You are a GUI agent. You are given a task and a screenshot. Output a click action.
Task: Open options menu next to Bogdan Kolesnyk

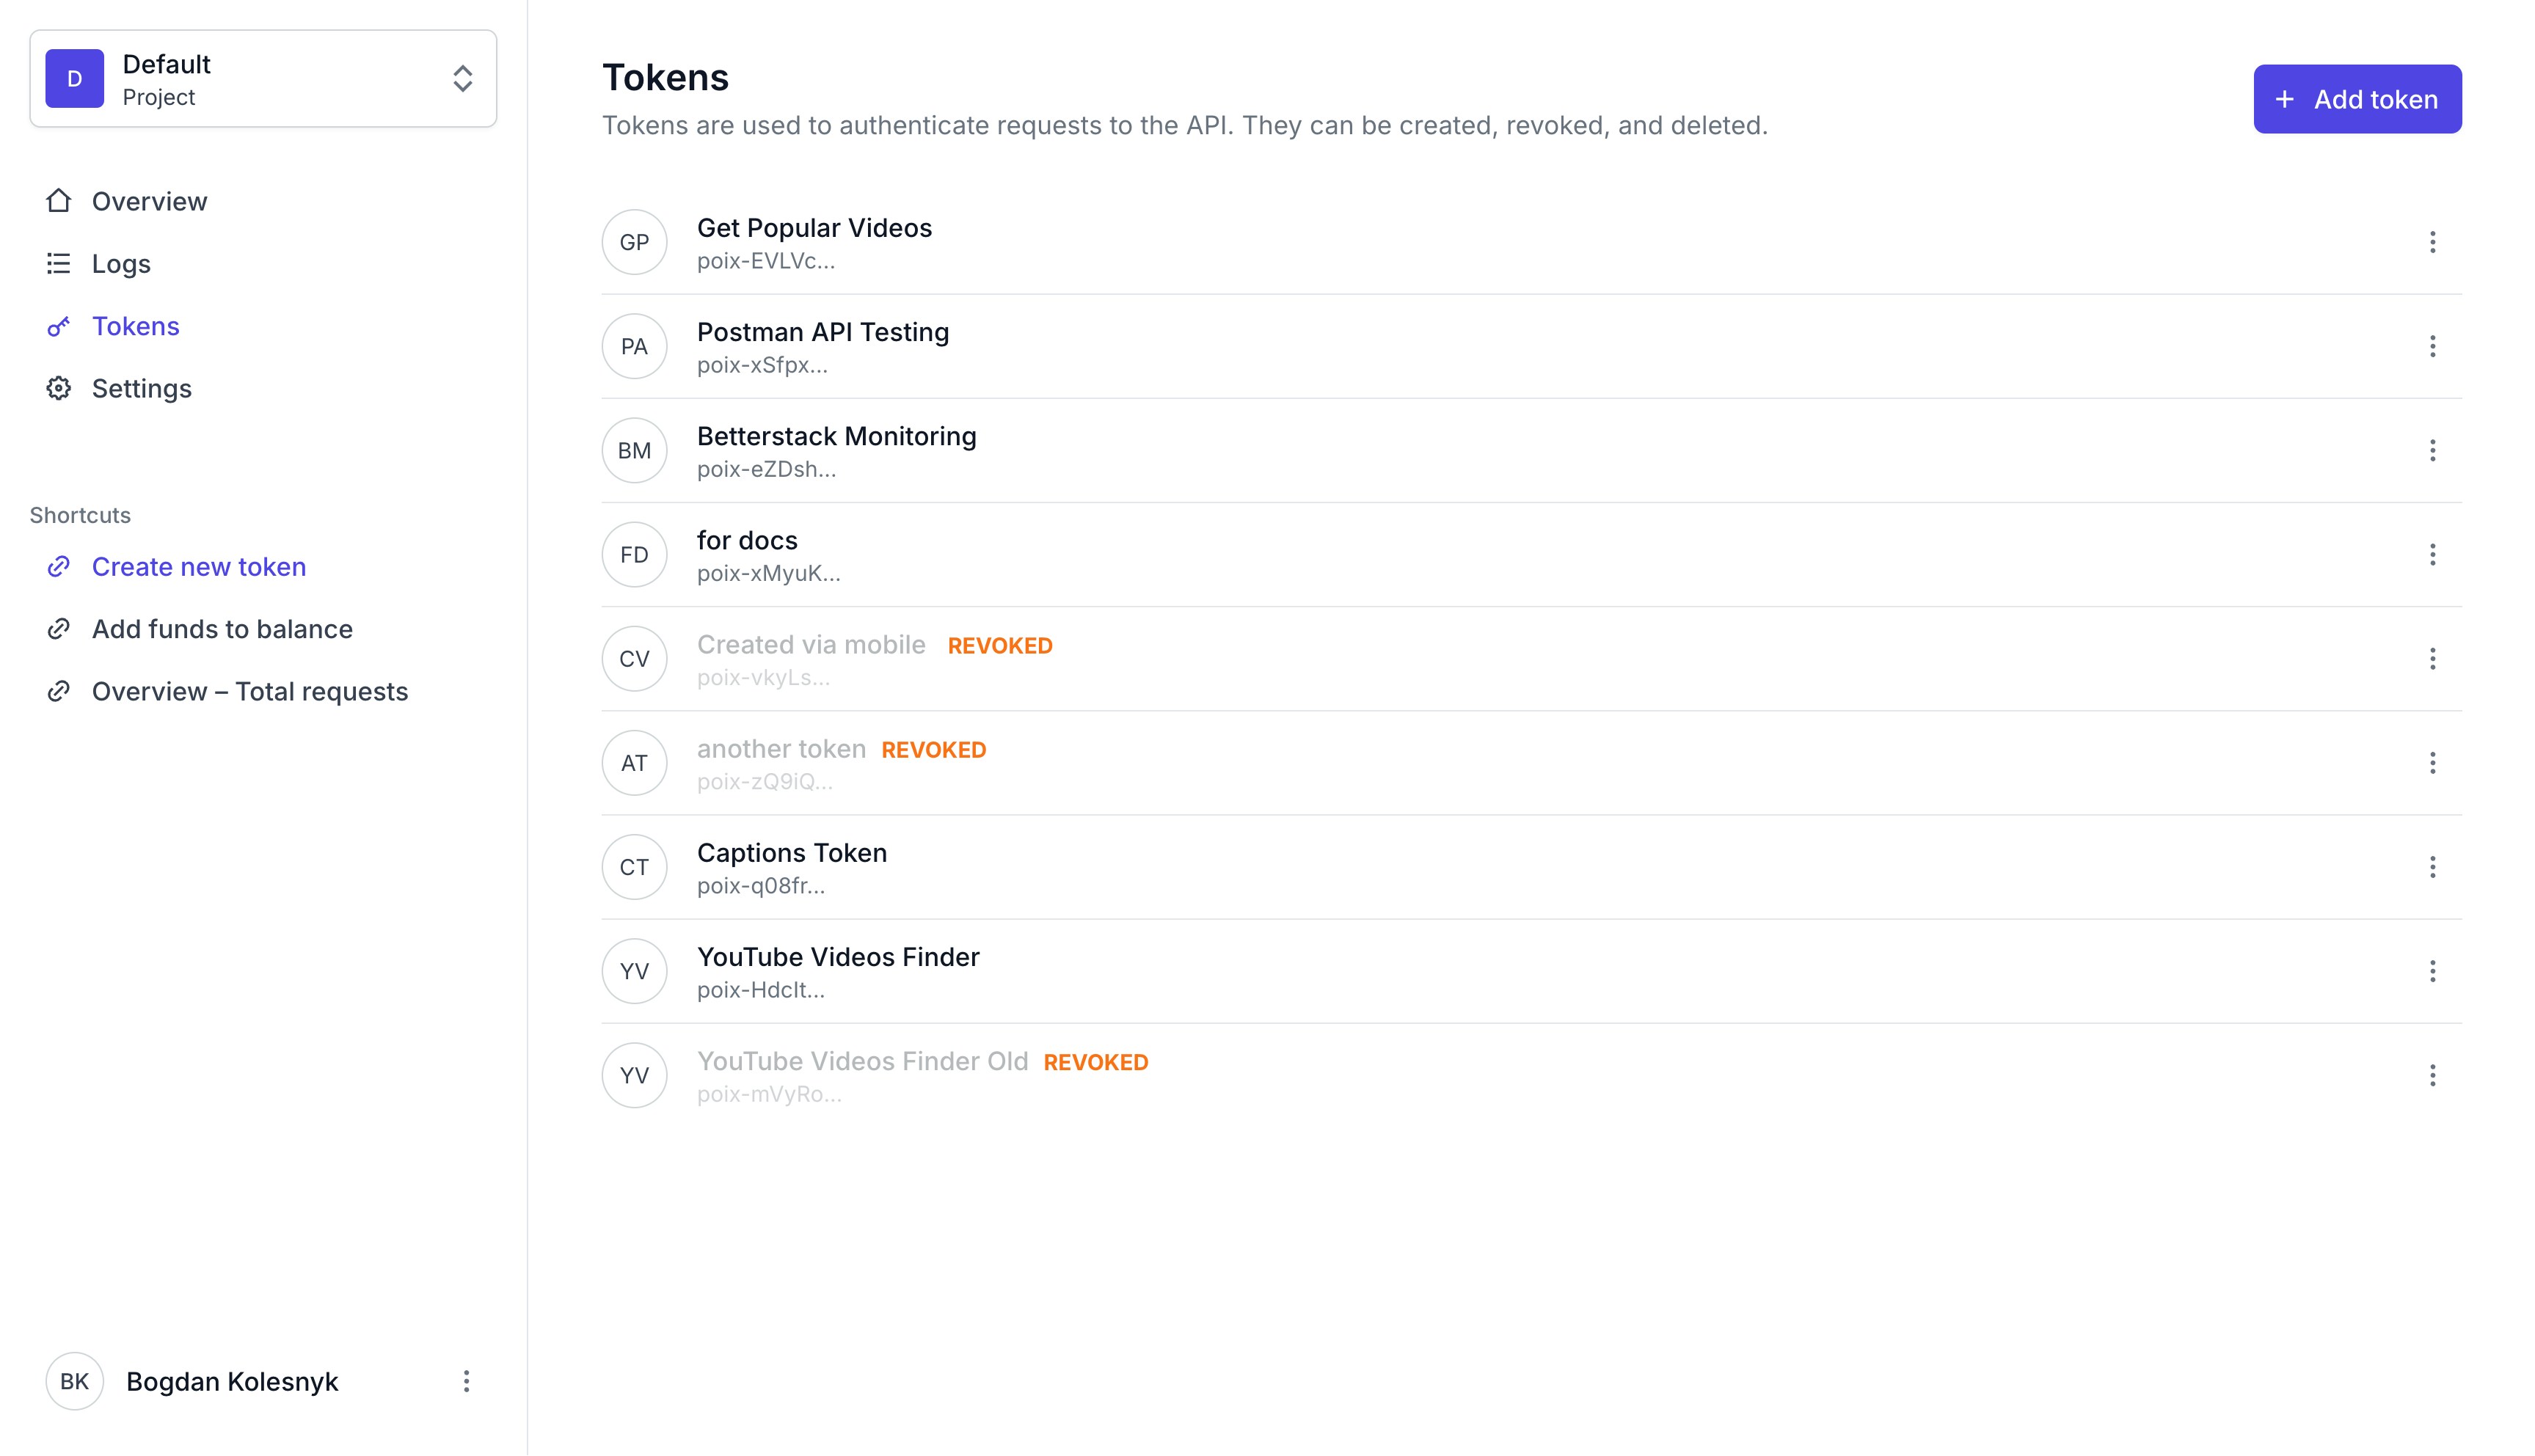pos(466,1381)
